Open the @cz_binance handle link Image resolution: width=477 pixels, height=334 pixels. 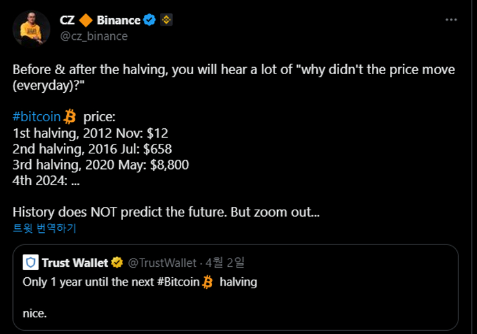click(x=93, y=35)
